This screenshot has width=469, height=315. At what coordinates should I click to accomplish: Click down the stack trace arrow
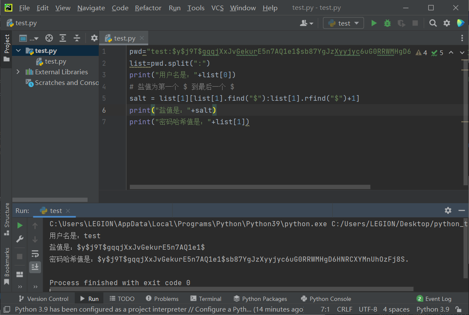(35, 239)
